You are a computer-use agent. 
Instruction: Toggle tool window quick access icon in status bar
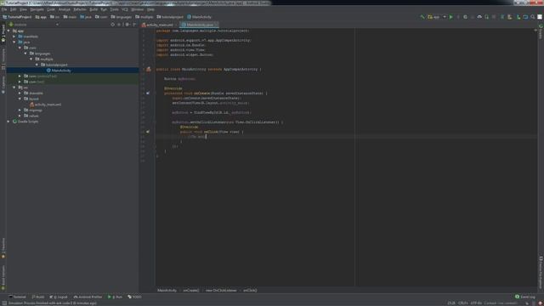(4, 303)
